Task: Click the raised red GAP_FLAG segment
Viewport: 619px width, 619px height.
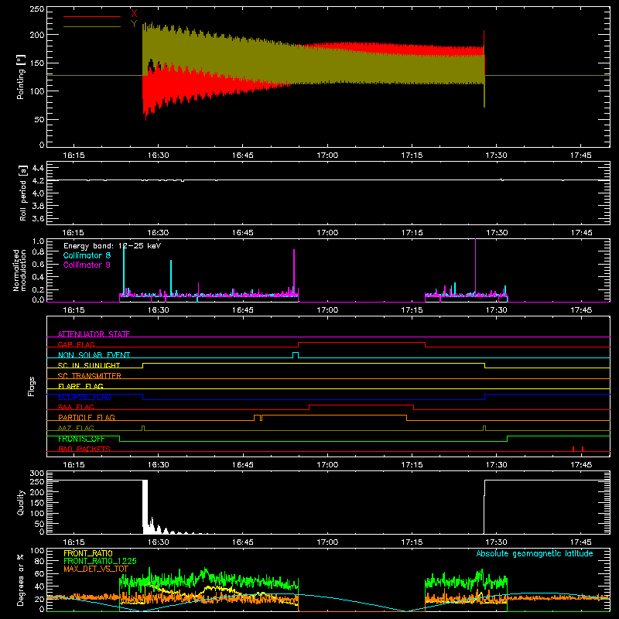Action: tap(361, 343)
